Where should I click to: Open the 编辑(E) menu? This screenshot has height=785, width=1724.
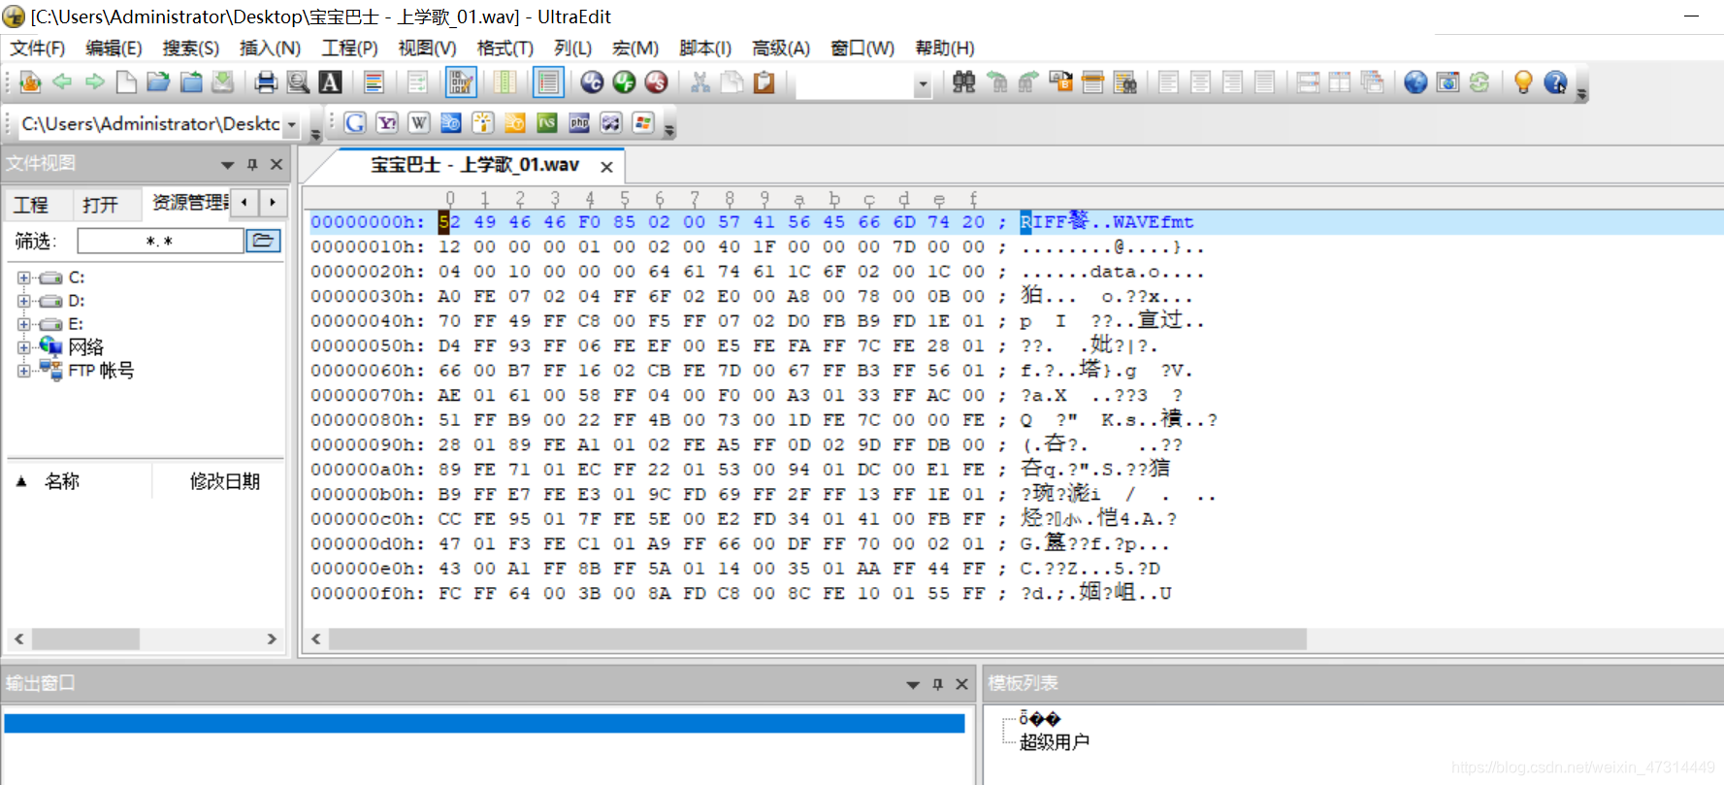tap(114, 48)
